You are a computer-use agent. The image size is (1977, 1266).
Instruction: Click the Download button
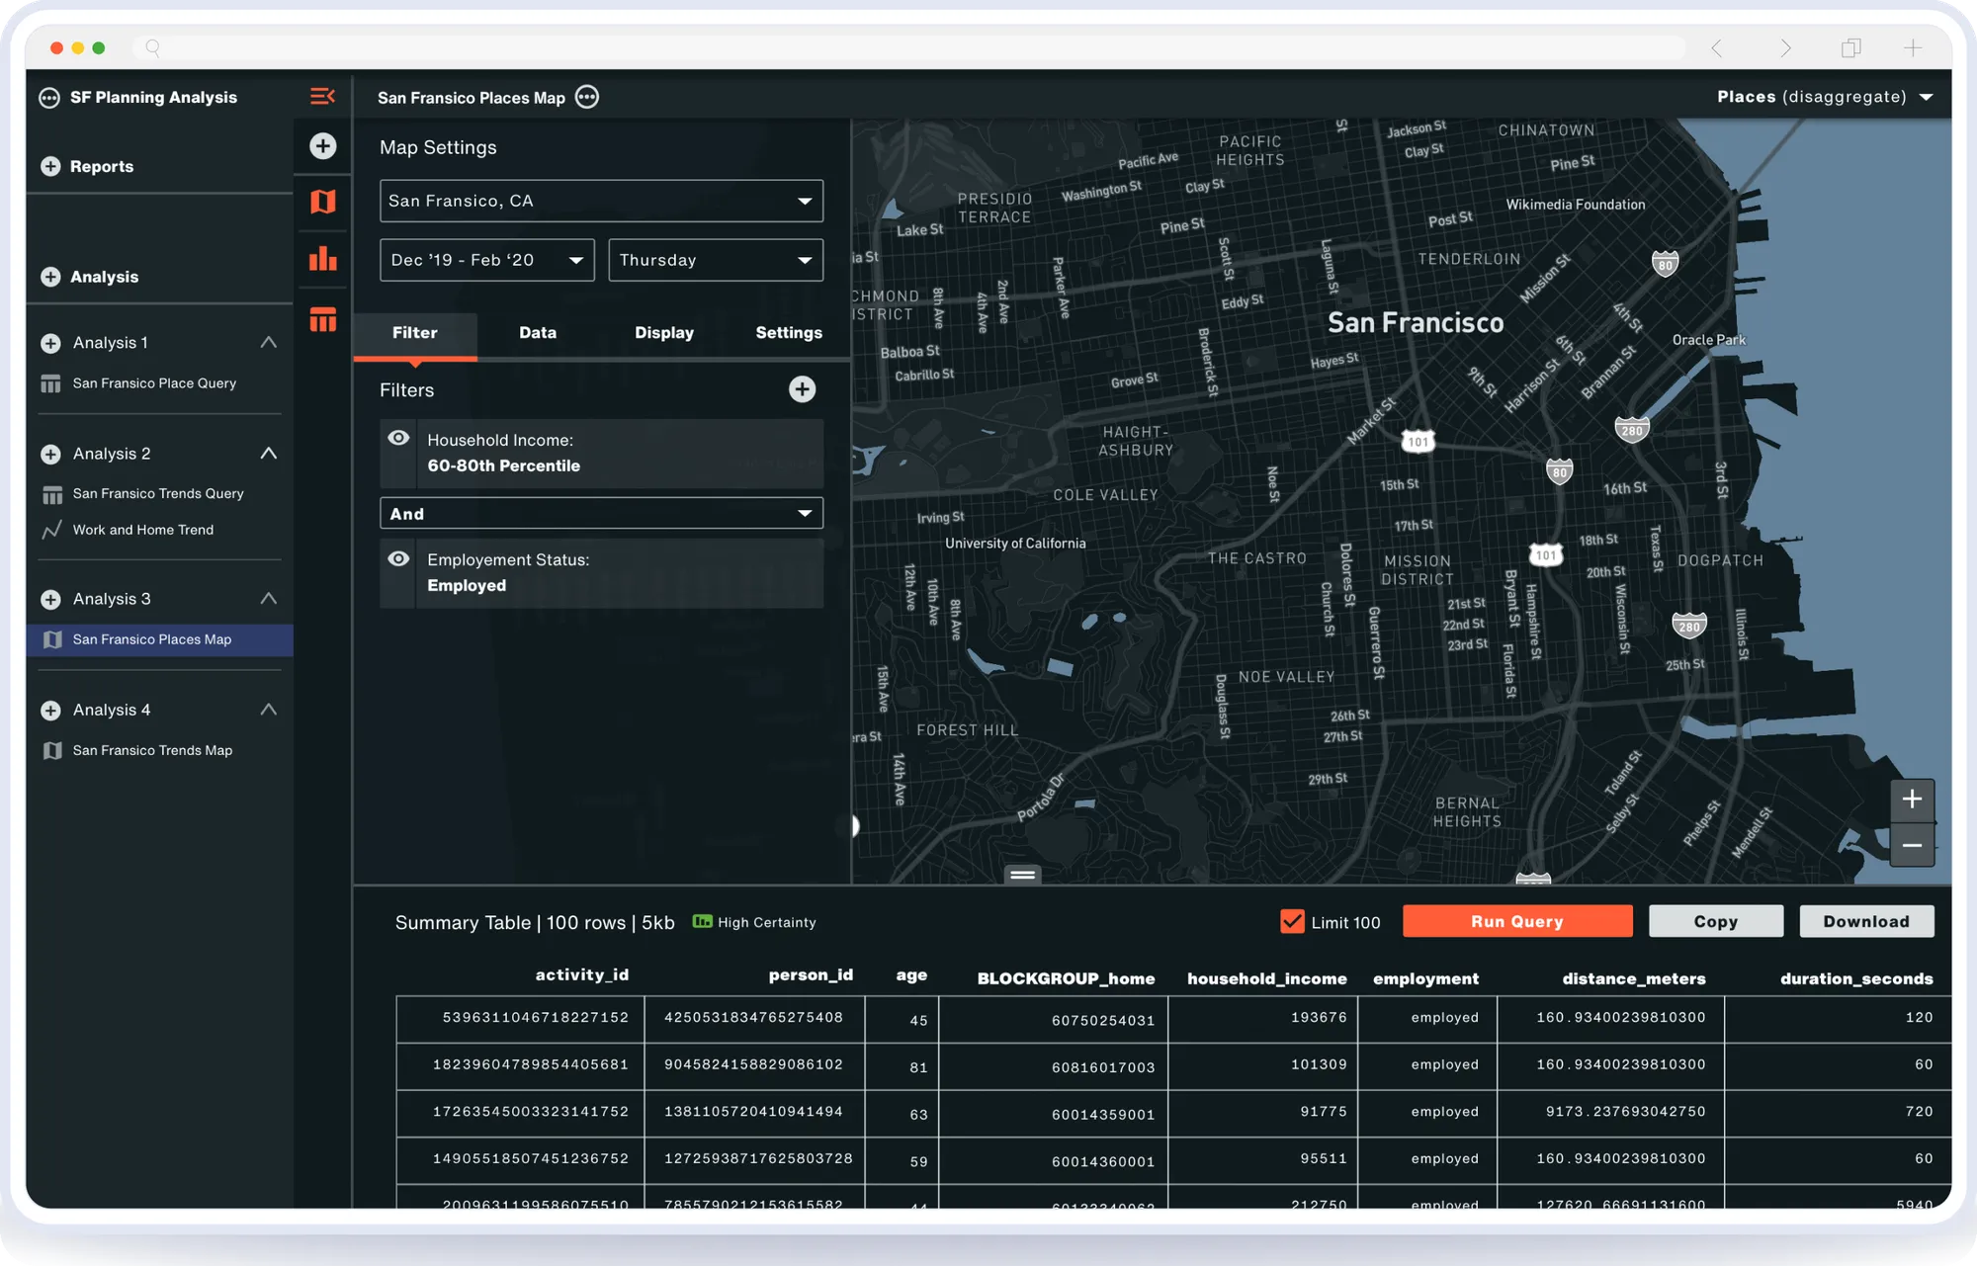tap(1866, 921)
